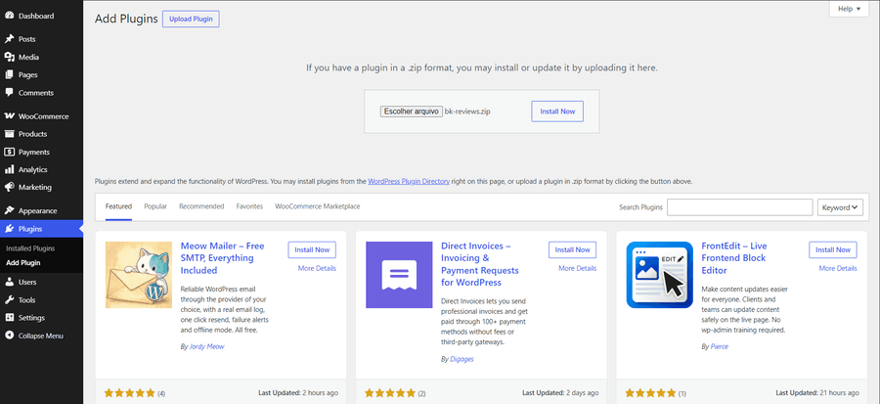Screen dimensions: 880x404
Task: Click the bk-reviews.zip file name
Action: 467,112
